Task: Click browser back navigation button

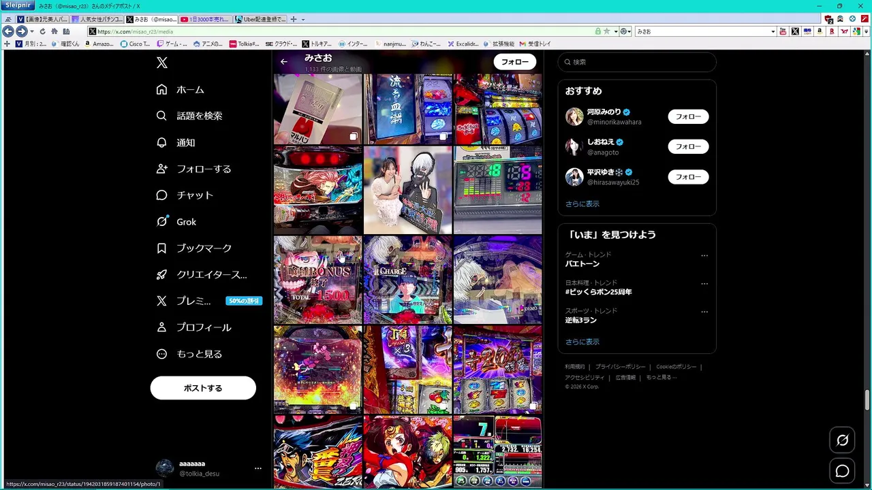Action: 8,31
